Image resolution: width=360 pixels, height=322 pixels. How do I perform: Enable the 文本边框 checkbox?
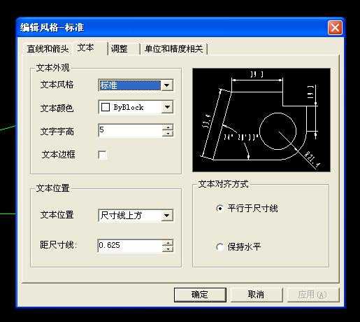point(103,155)
